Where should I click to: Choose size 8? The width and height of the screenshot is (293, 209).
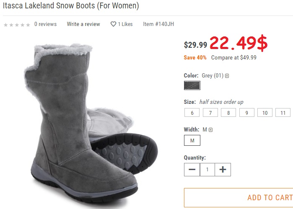(x=228, y=113)
